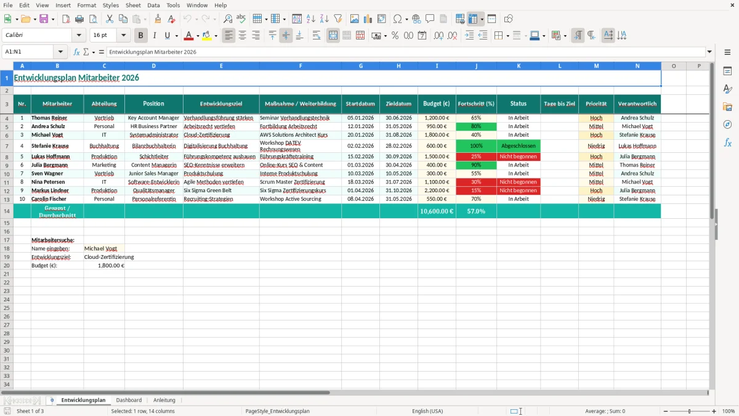Format as date icon
Screen dimensions: 739x416
[422, 36]
